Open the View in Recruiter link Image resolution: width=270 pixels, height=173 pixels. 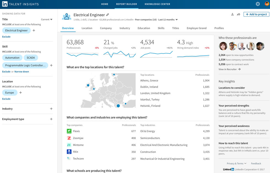point(230,69)
